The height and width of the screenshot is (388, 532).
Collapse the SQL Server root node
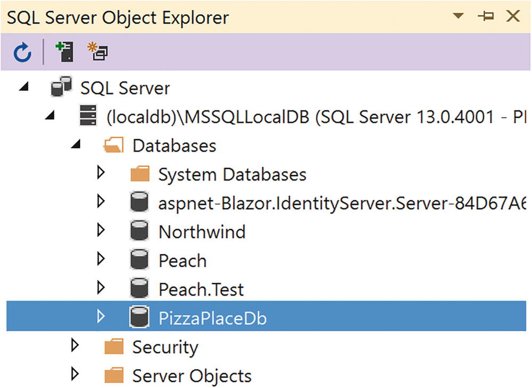pos(24,87)
